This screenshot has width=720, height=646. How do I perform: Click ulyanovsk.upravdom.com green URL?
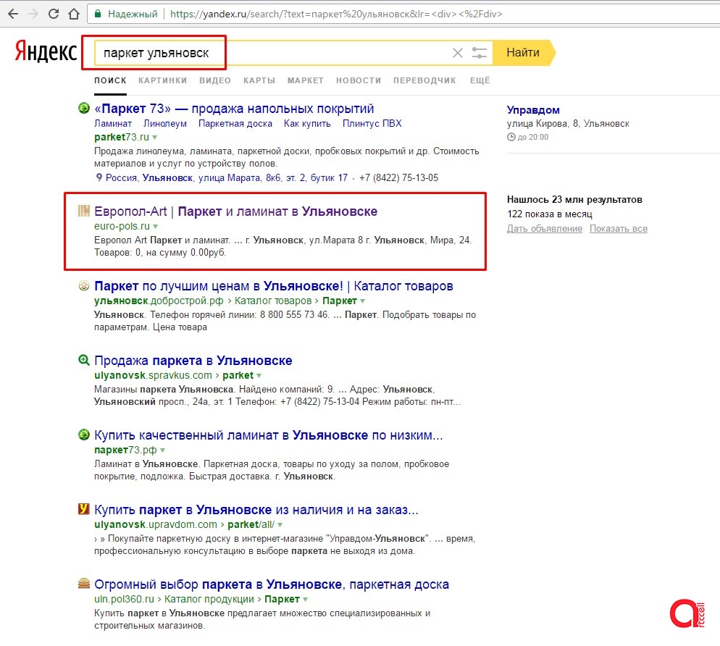tap(155, 524)
